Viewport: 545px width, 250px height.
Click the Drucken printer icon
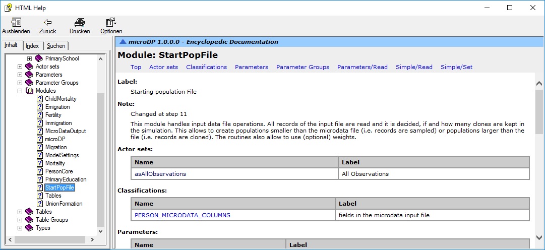coord(79,23)
